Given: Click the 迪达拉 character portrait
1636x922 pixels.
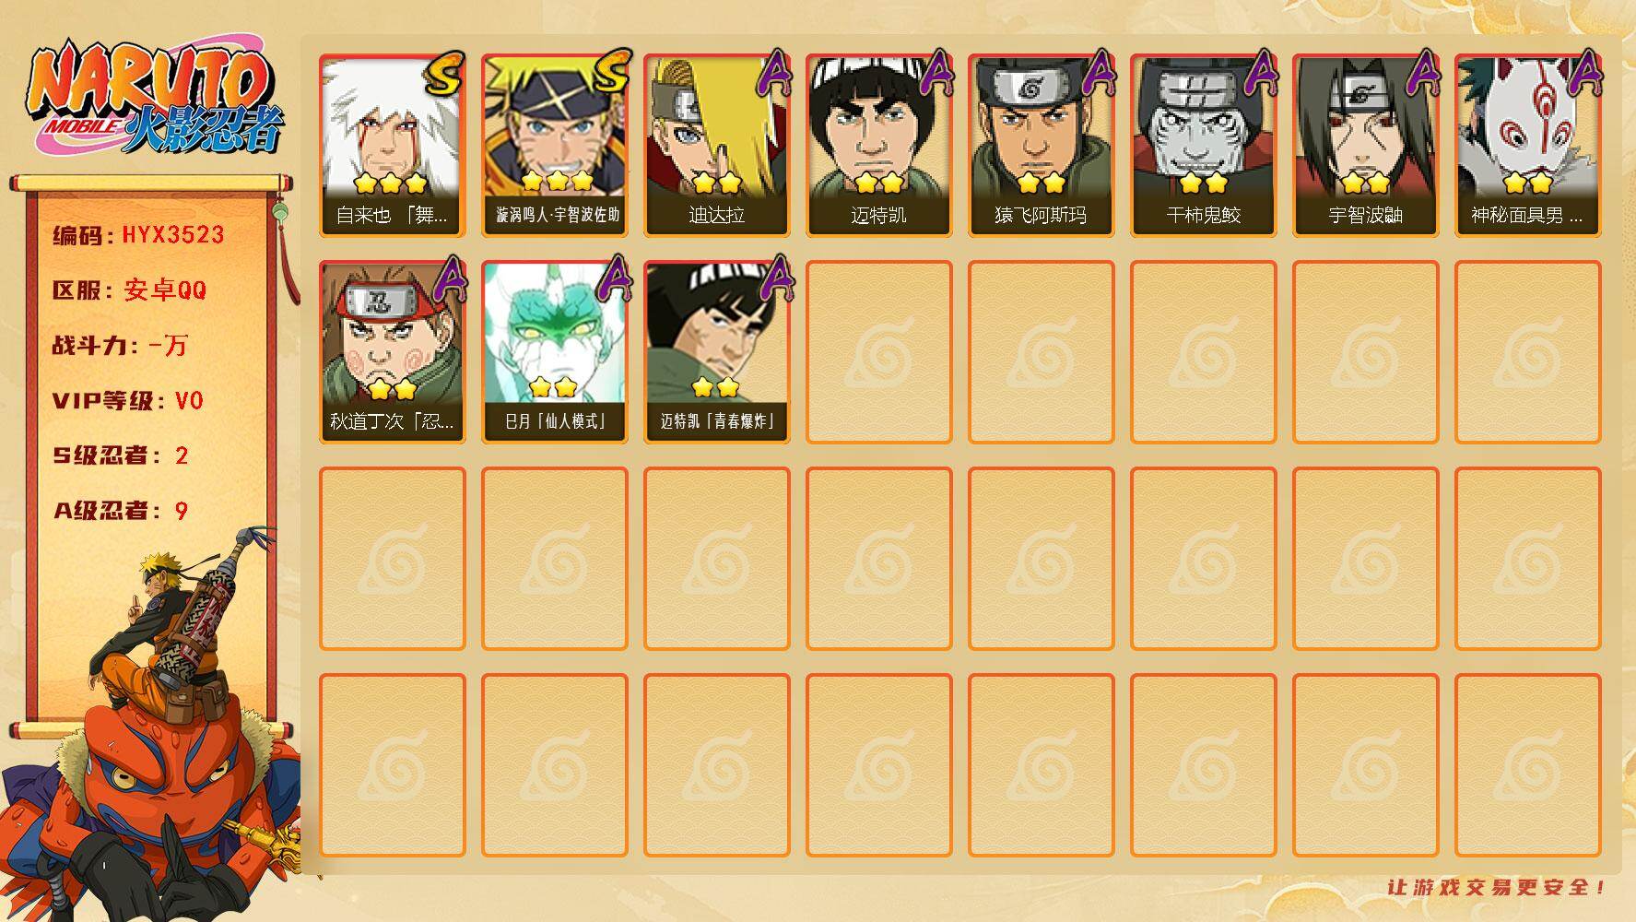Looking at the screenshot, I should coord(716,146).
